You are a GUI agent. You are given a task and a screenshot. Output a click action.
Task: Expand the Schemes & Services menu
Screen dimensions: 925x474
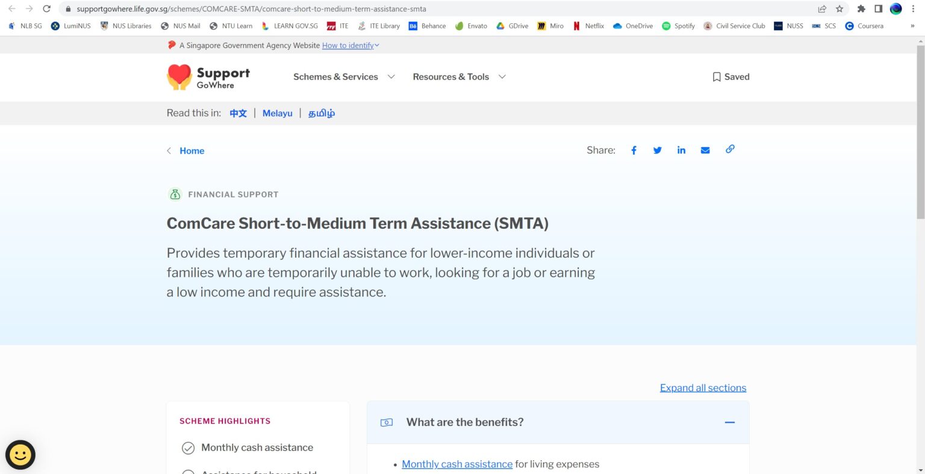344,77
